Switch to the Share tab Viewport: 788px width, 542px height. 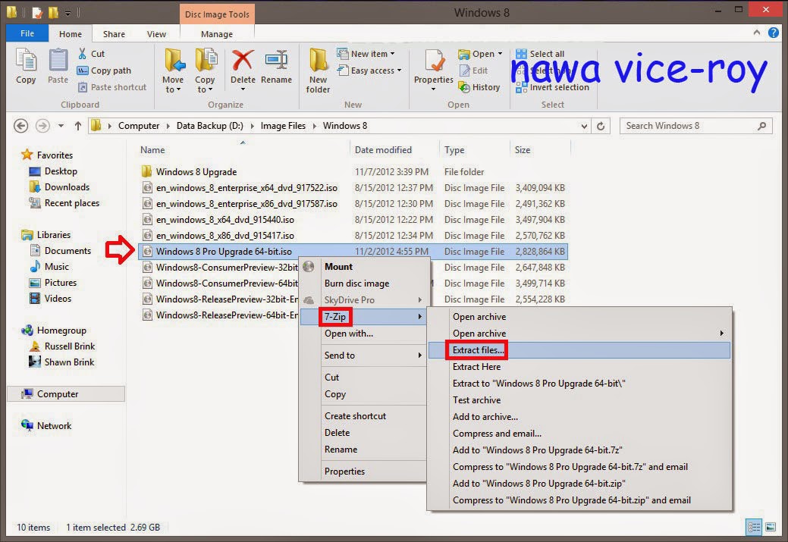point(114,34)
